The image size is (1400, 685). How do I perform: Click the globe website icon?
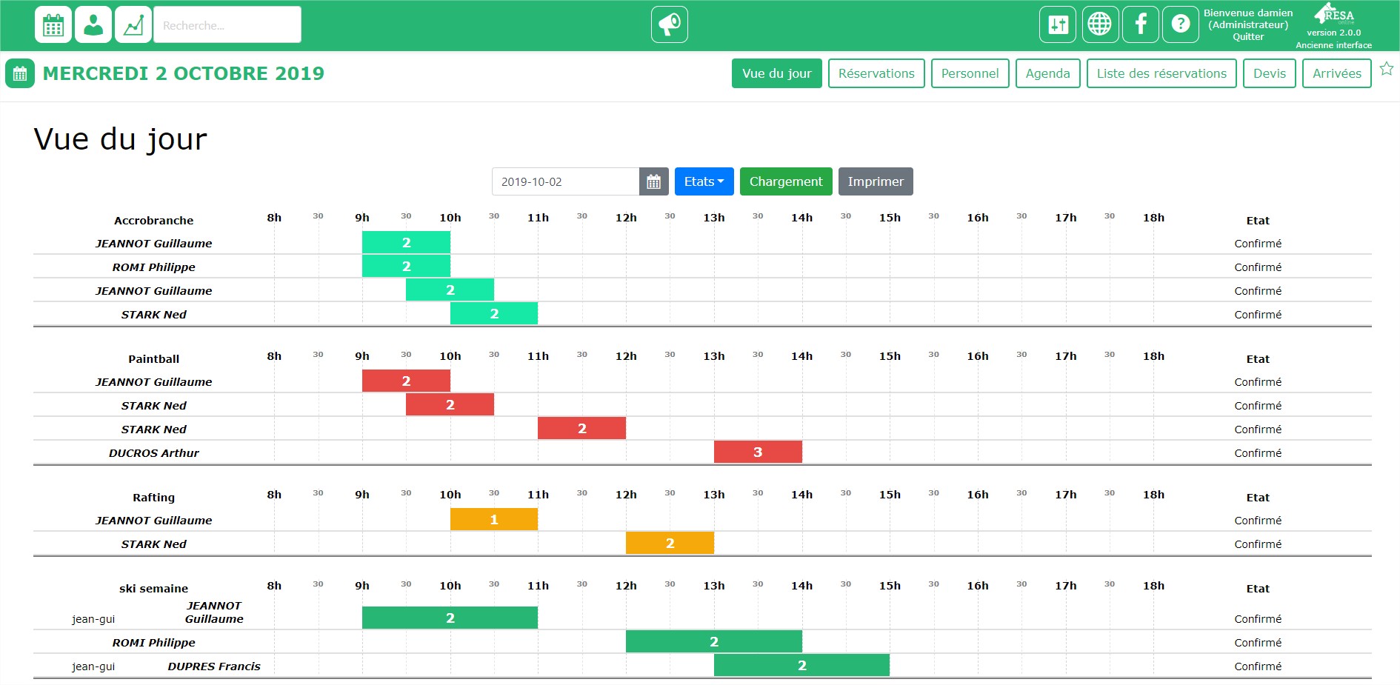point(1099,24)
